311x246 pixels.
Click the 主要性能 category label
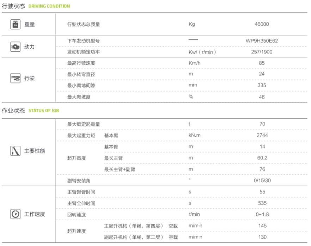coord(35,151)
